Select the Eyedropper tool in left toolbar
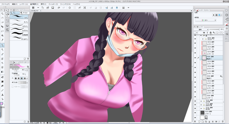Image resolution: width=229 pixels, height=124 pixels. pos(2,40)
